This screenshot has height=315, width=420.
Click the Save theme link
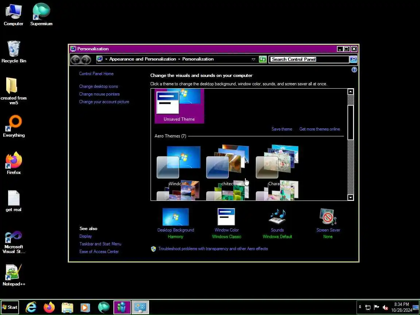click(x=282, y=129)
